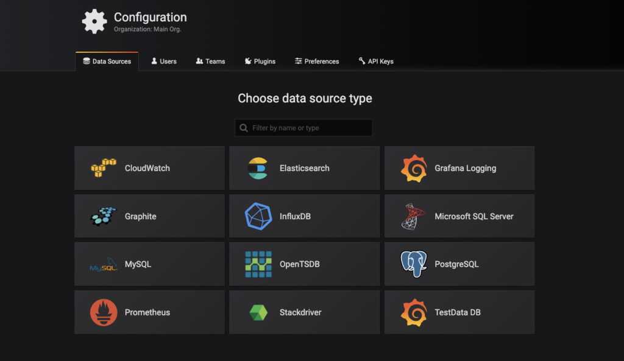This screenshot has width=624, height=361.
Task: Click the Graphite hexagon cluster icon
Action: click(x=104, y=216)
